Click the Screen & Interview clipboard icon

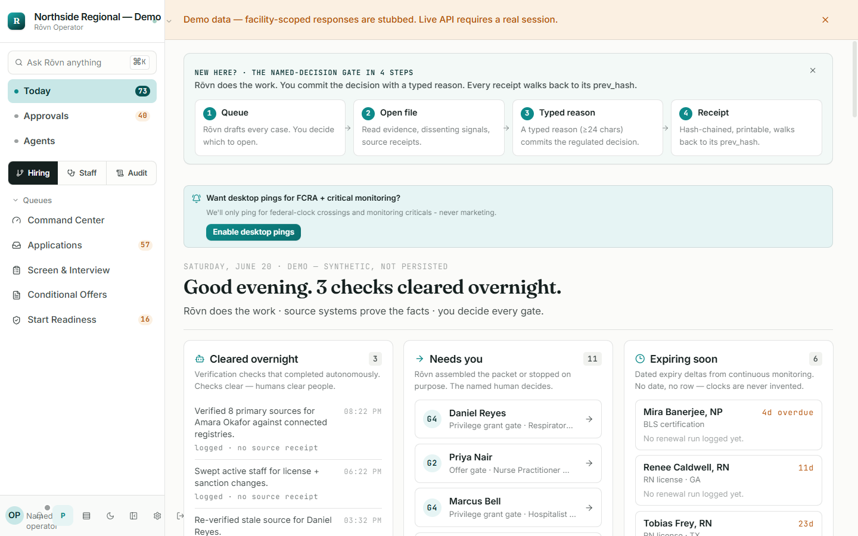[17, 270]
